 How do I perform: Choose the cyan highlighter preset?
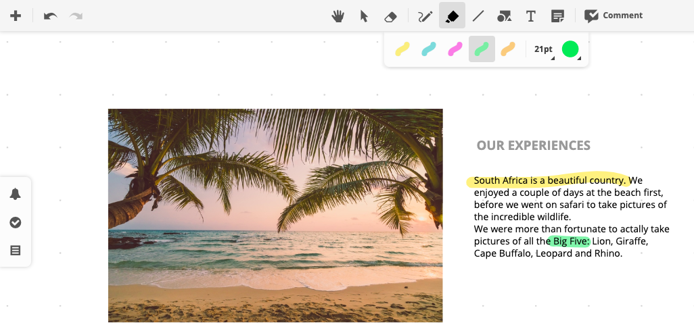click(429, 49)
